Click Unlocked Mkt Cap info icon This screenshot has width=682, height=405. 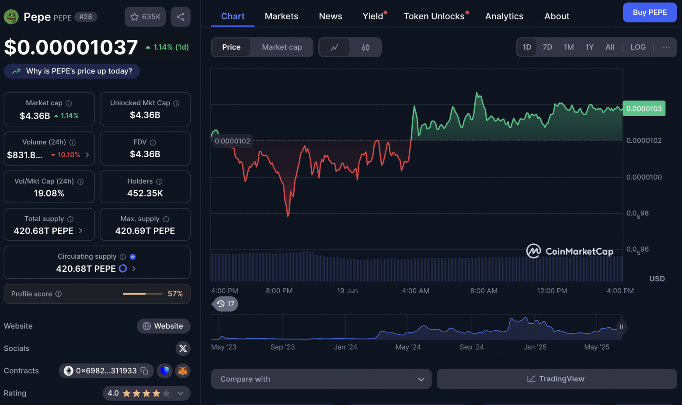[176, 104]
